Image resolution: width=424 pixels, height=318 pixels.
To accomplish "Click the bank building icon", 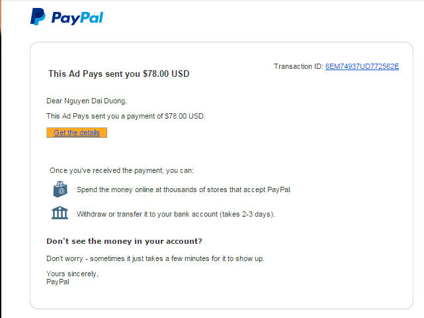I will coord(60,213).
